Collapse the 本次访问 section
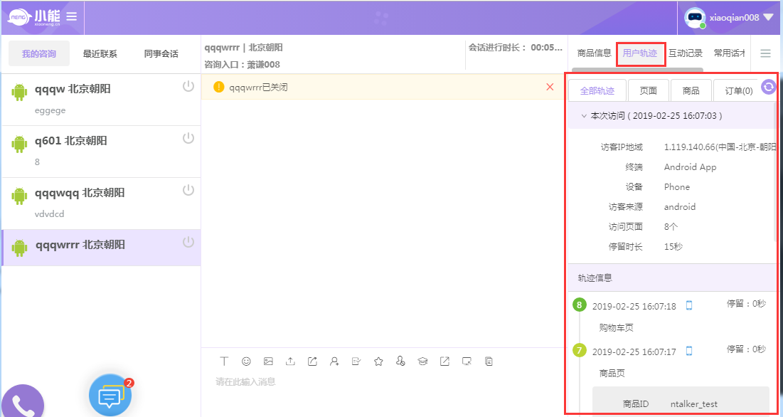 tap(584, 115)
